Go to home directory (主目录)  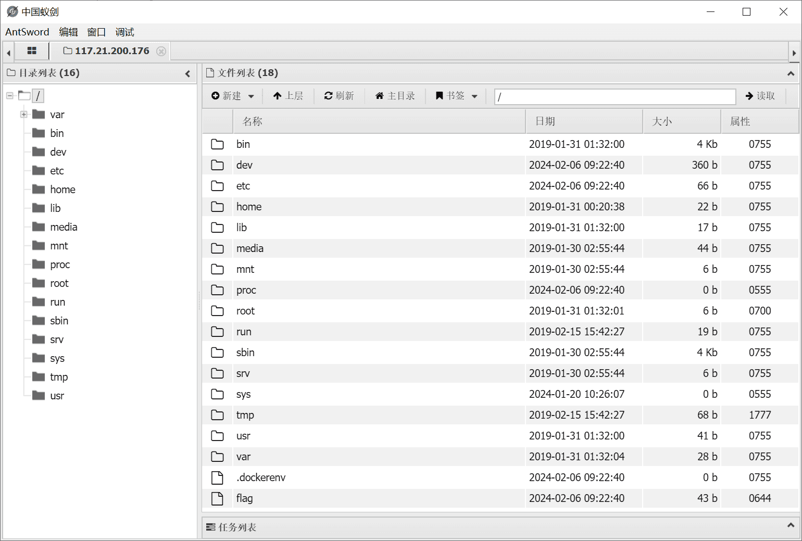[x=395, y=96]
